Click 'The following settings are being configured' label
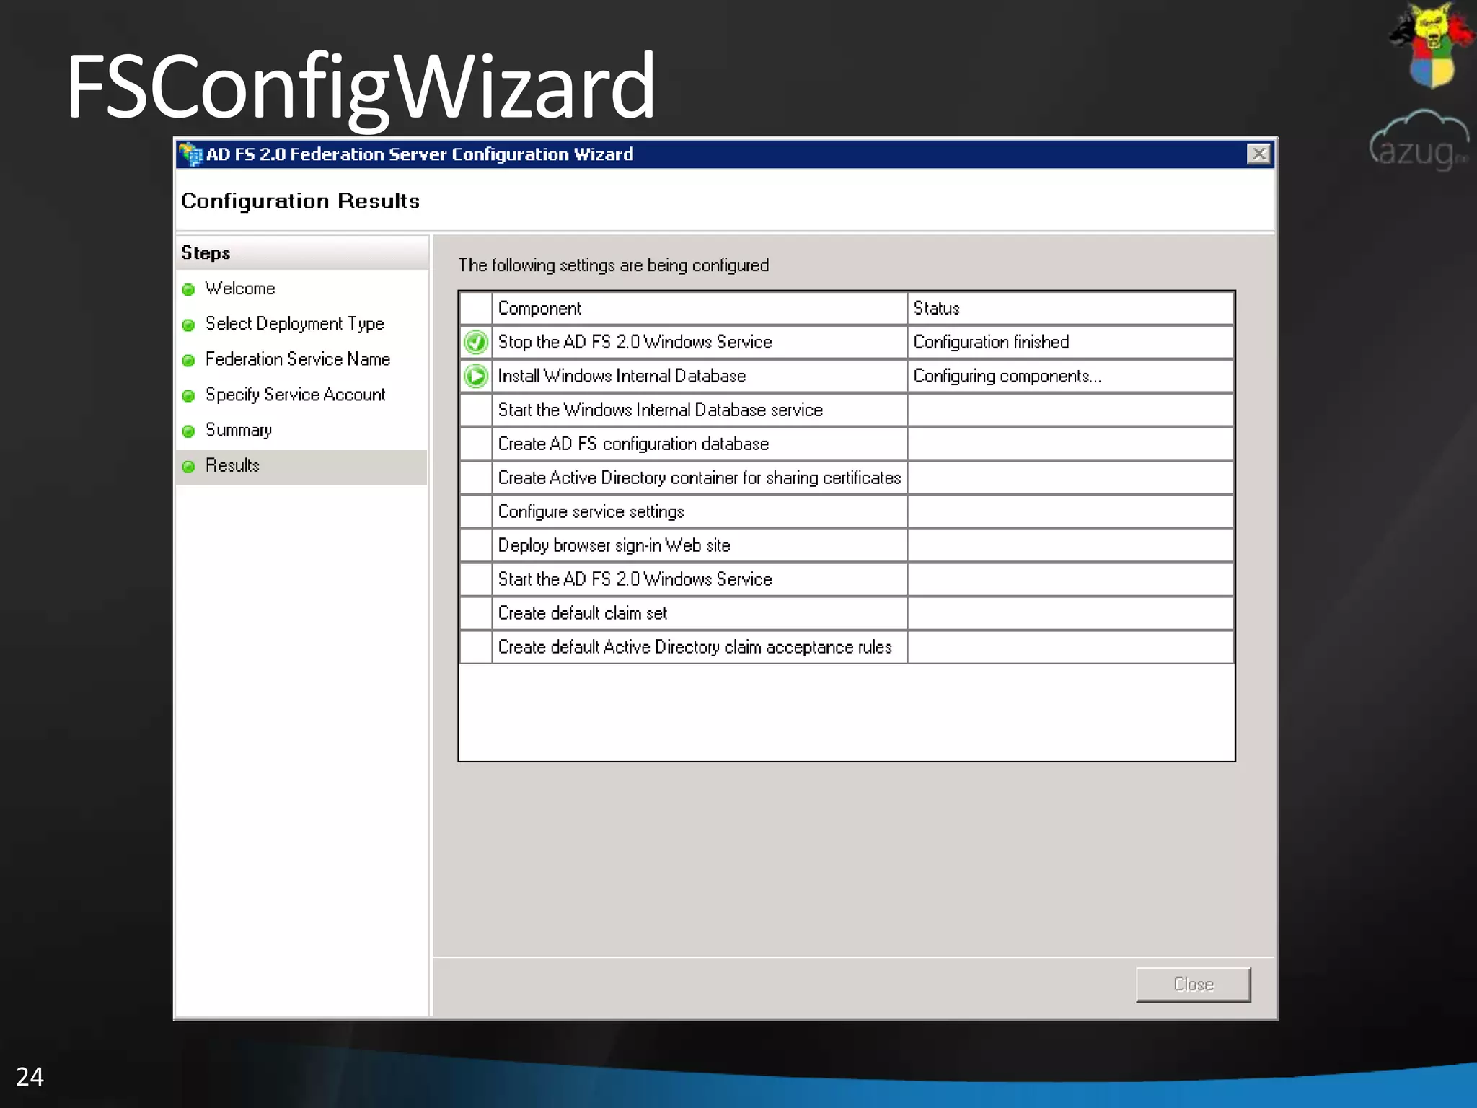Image resolution: width=1477 pixels, height=1108 pixels. point(614,265)
